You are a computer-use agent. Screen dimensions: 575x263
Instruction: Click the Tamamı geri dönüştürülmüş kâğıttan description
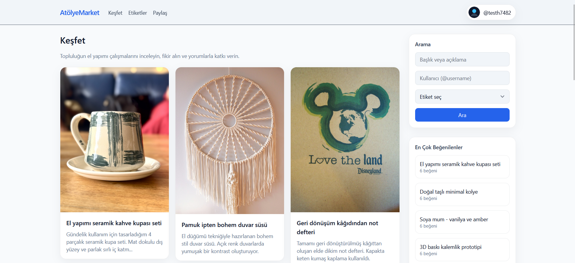340,251
